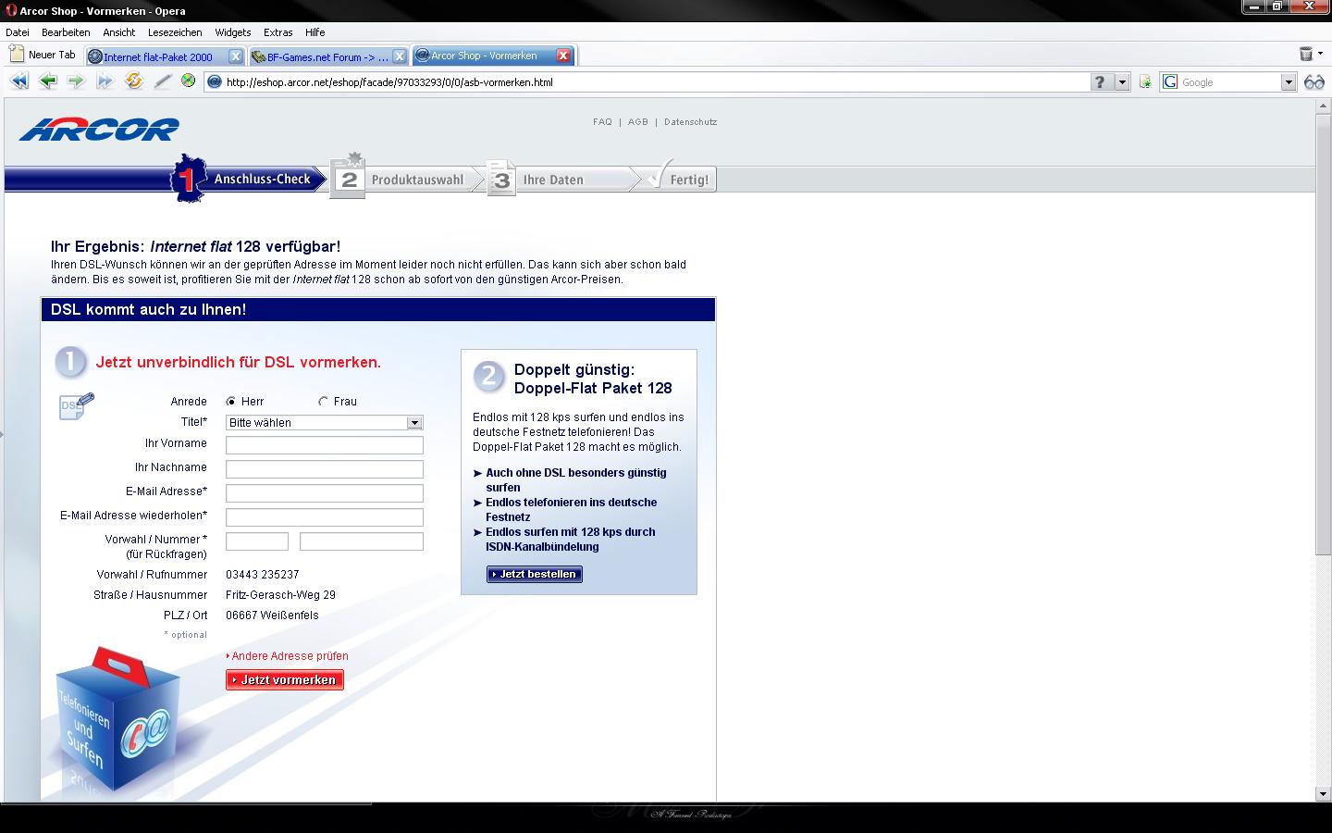Open the AGB link
Viewport: 1332px width, 833px height.
tap(638, 122)
